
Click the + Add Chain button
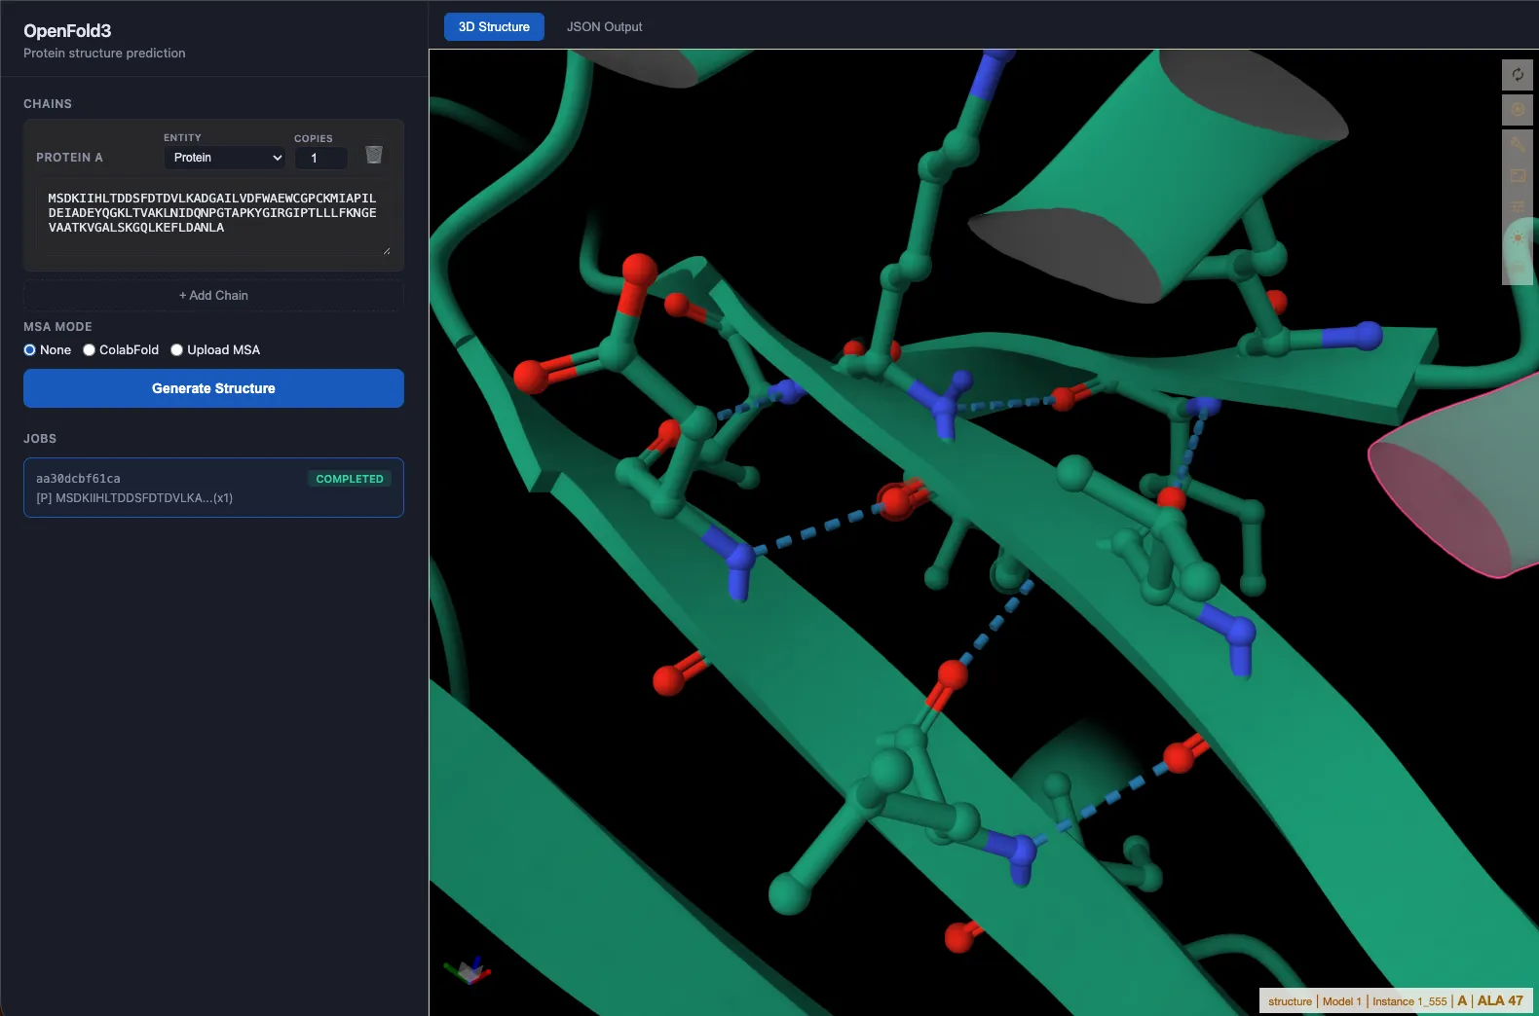(213, 296)
